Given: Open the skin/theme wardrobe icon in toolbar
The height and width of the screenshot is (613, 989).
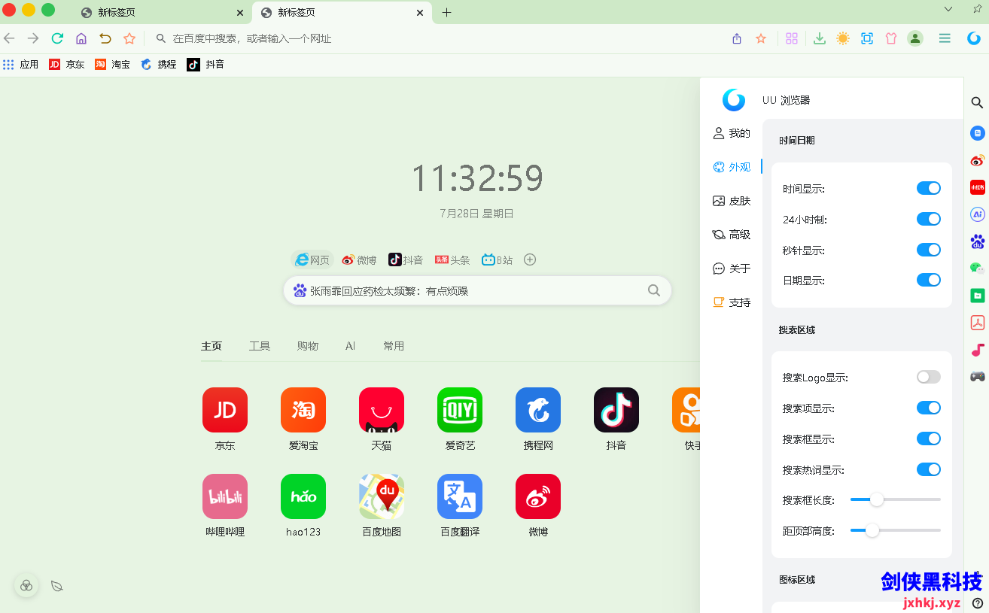Looking at the screenshot, I should pos(891,38).
